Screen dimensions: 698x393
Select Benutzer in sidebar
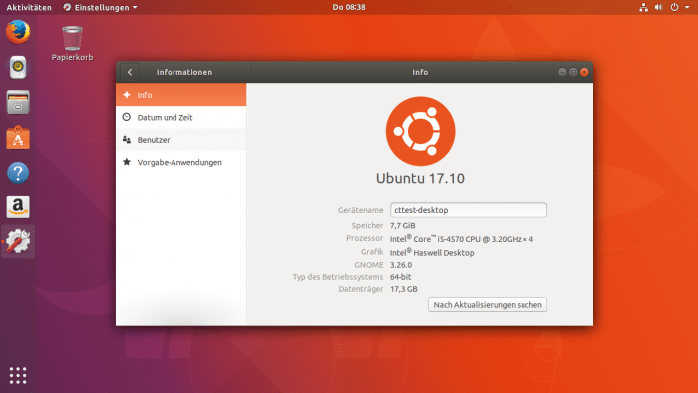pyautogui.click(x=180, y=140)
